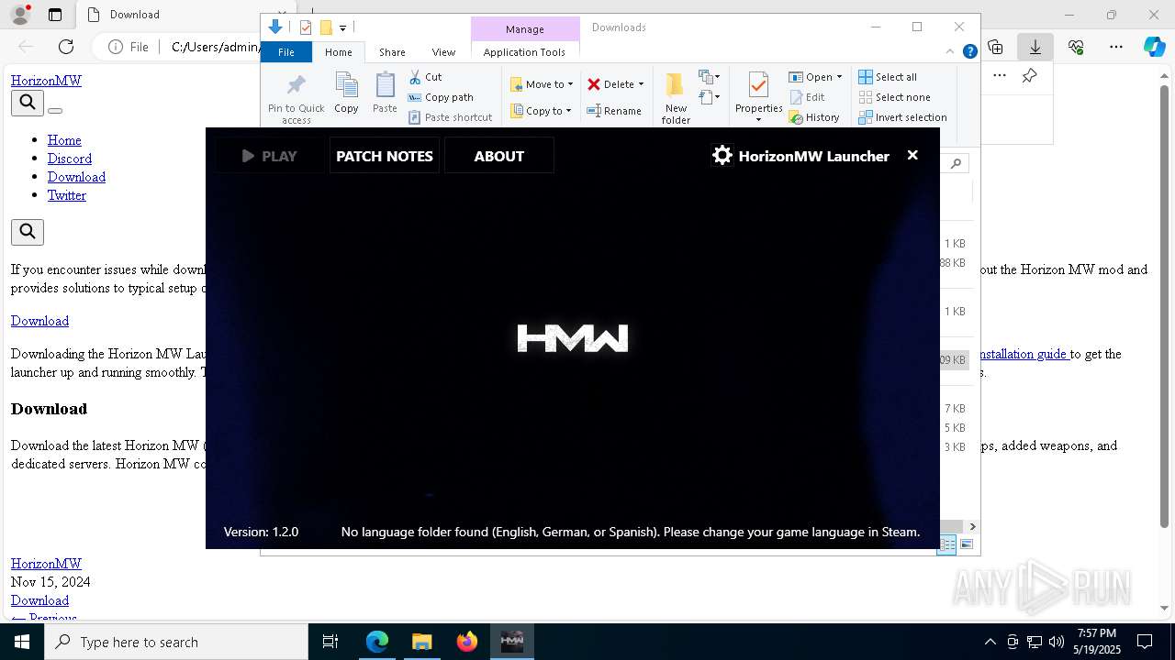Open the ABOUT section of launcher
This screenshot has height=660, width=1175.
pyautogui.click(x=498, y=156)
